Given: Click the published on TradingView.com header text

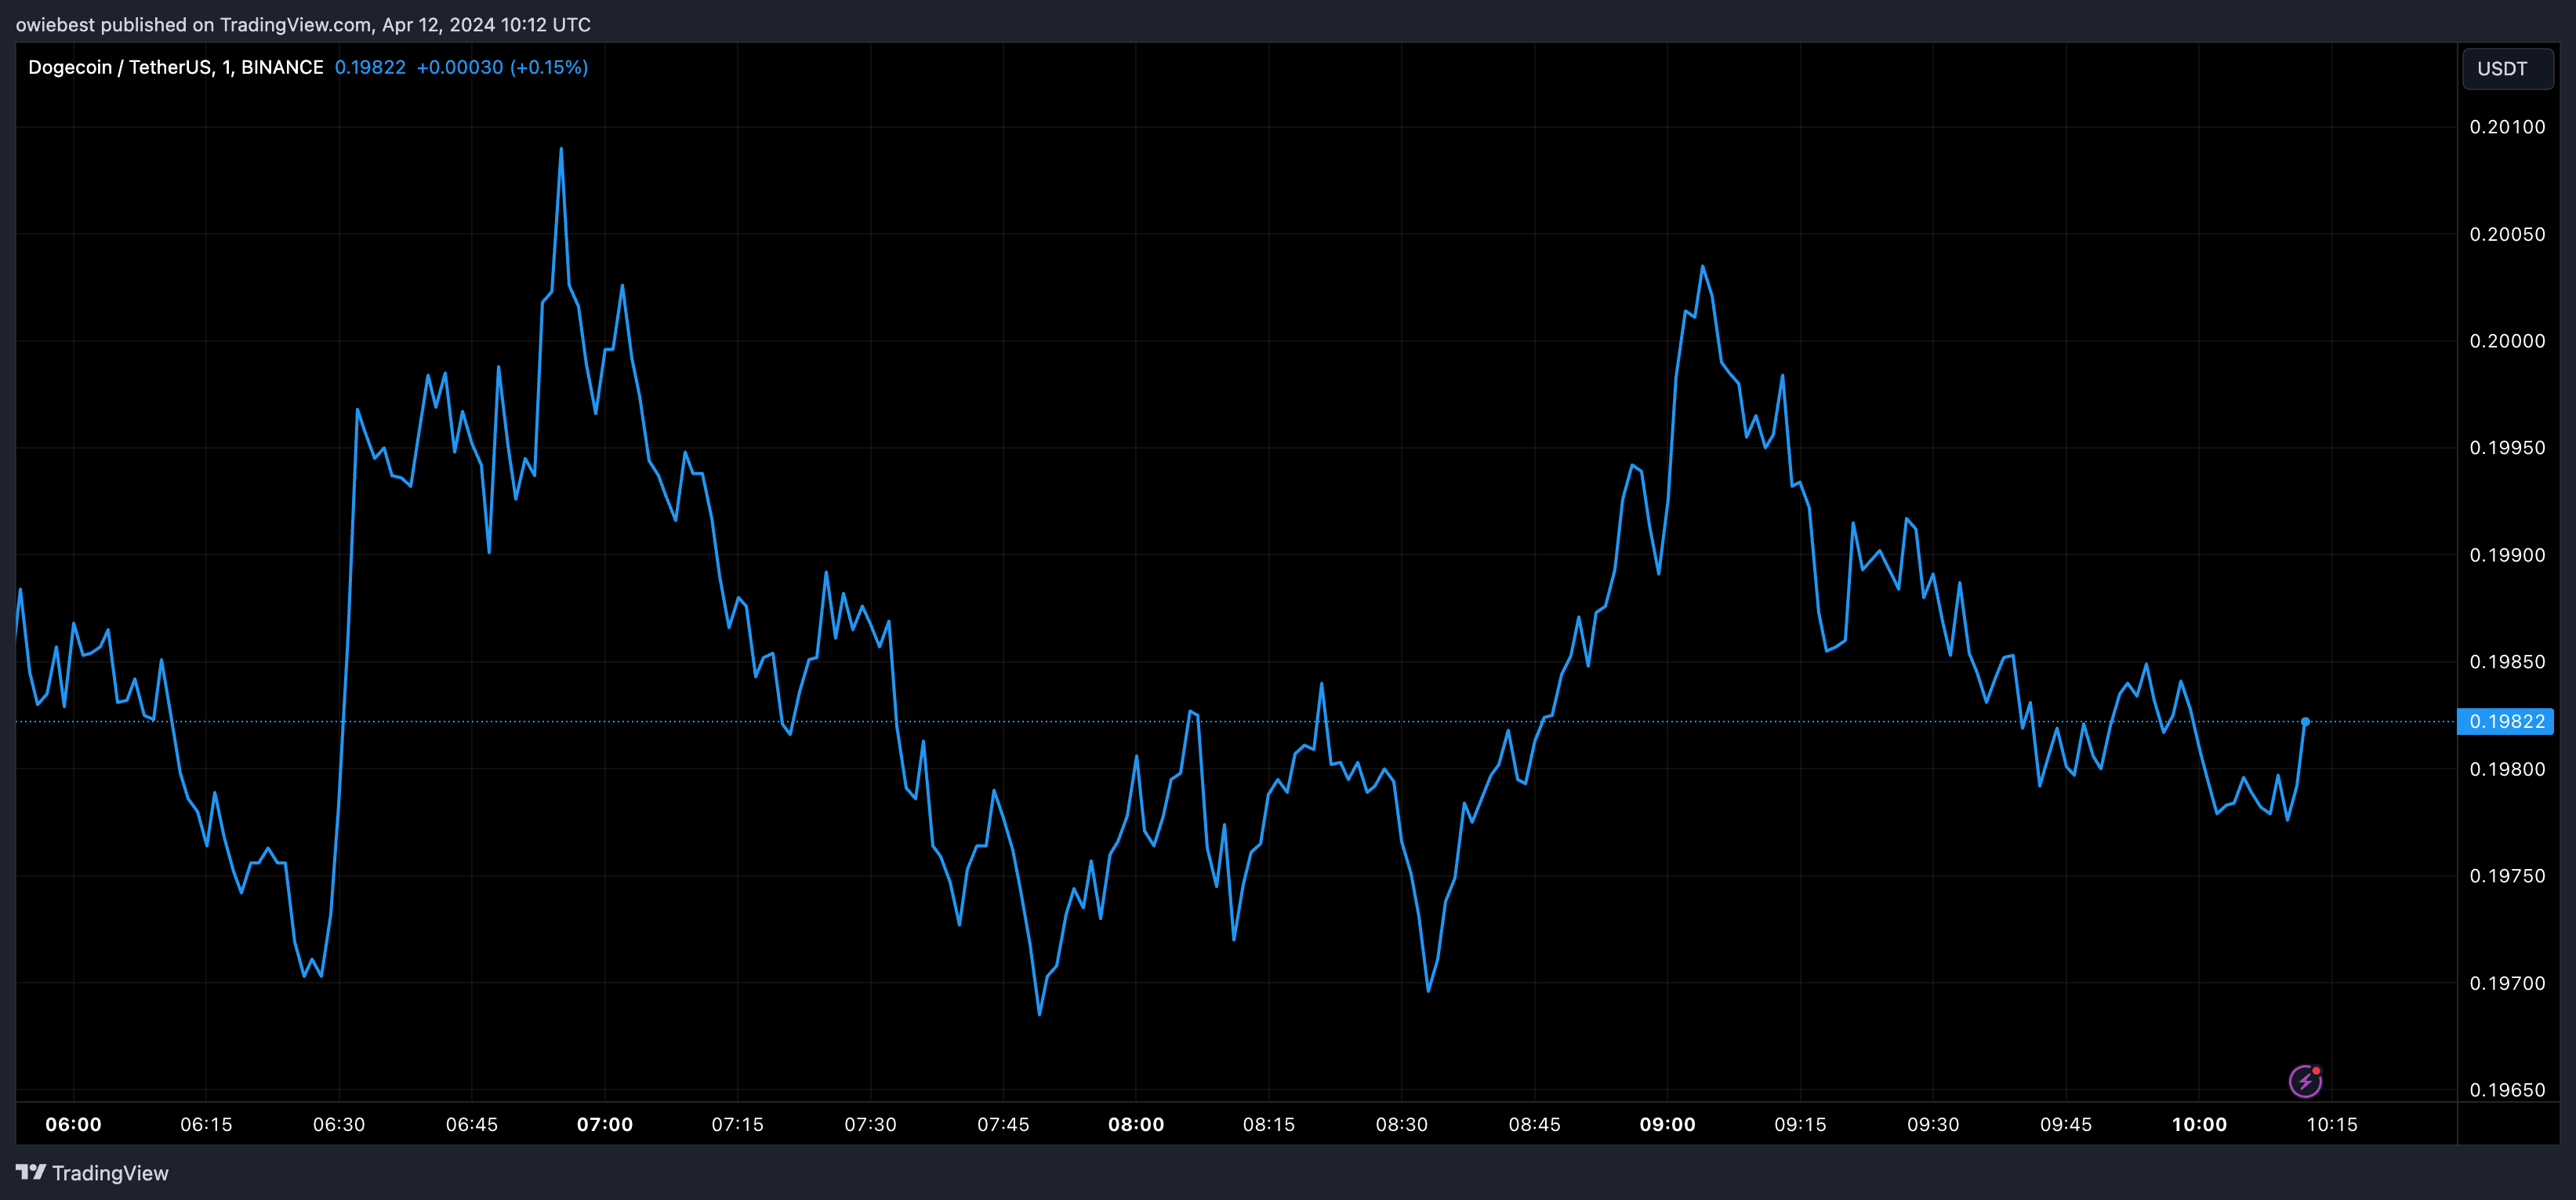Looking at the screenshot, I should tap(303, 24).
